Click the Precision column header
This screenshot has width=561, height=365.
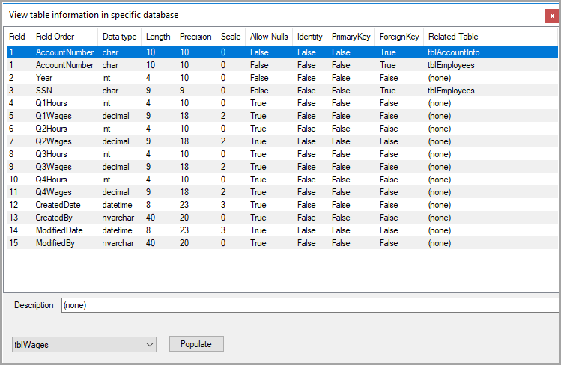(x=195, y=37)
